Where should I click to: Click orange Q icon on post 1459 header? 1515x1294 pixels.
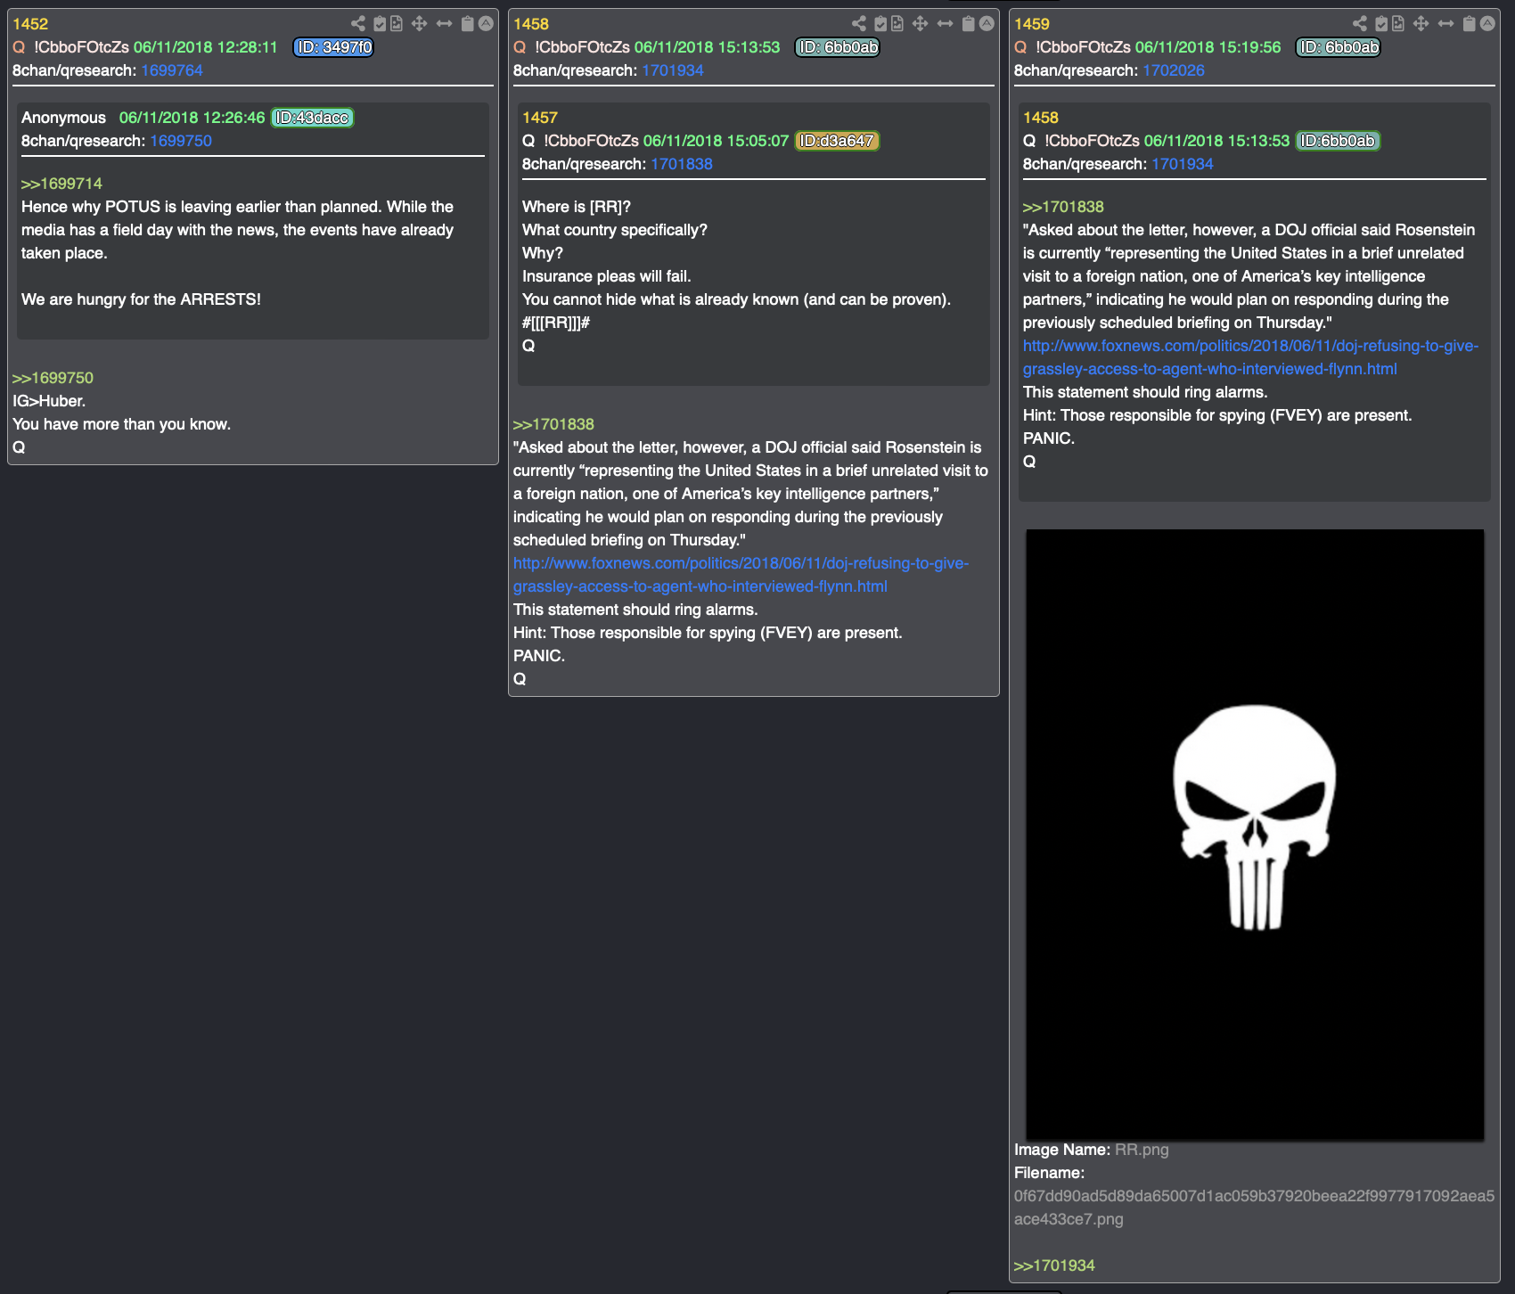1020,47
